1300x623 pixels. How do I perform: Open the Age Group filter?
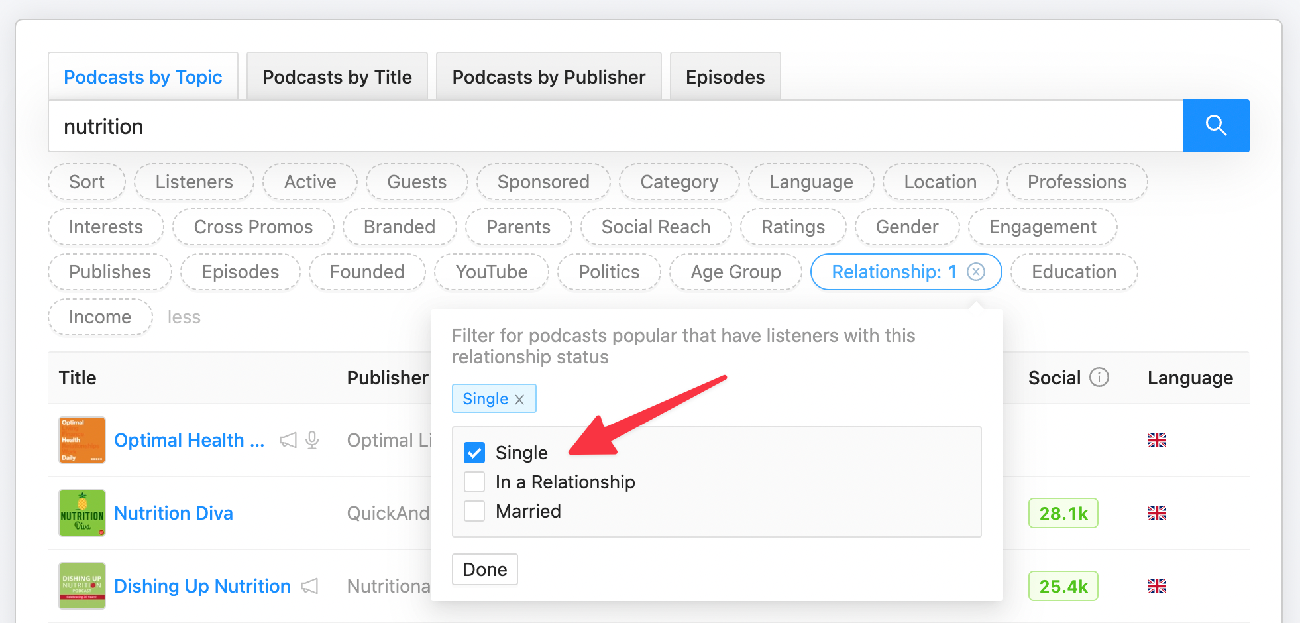(x=735, y=272)
